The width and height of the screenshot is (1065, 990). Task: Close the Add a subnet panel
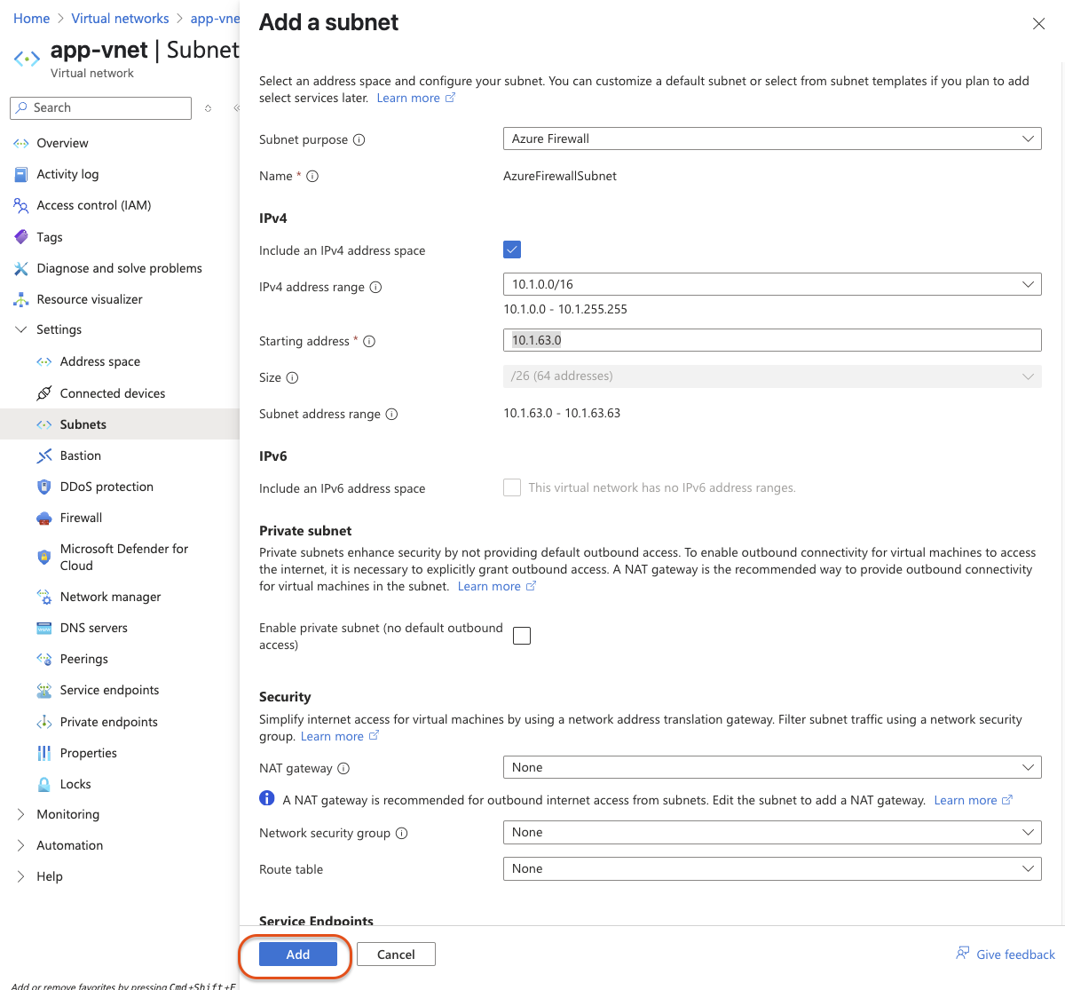(x=1038, y=24)
